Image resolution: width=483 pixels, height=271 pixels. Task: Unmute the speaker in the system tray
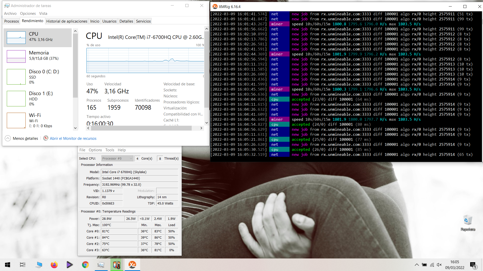pos(439,265)
